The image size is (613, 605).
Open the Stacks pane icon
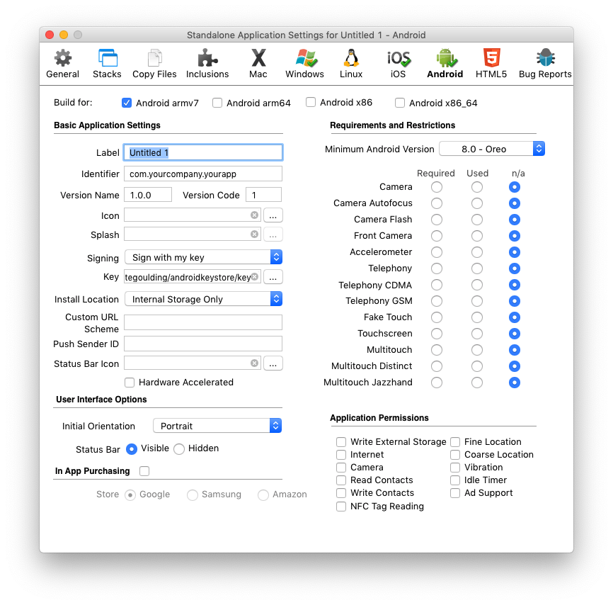[107, 59]
